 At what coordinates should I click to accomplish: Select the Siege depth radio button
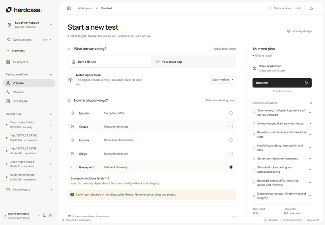pos(231,153)
